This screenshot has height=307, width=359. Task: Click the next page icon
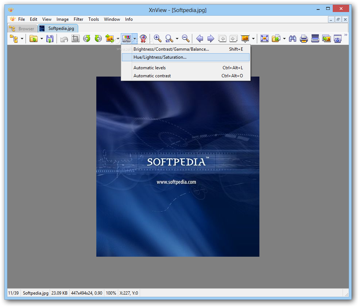click(233, 38)
